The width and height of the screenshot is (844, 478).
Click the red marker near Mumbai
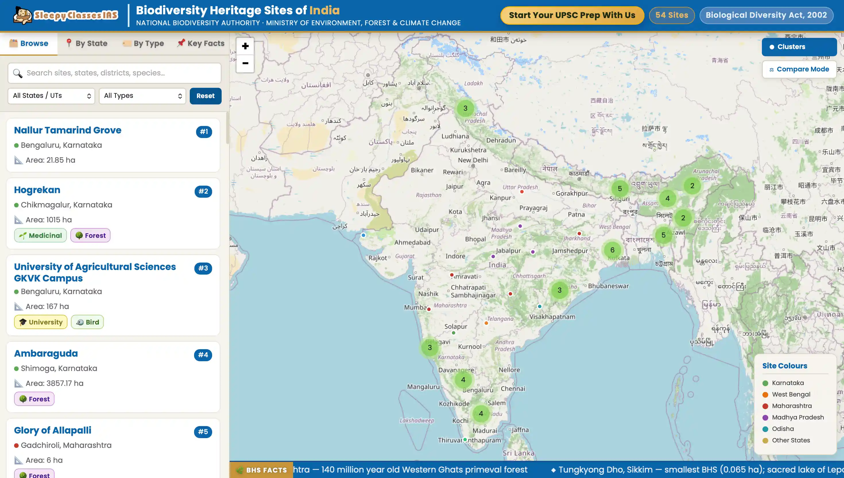coord(429,309)
